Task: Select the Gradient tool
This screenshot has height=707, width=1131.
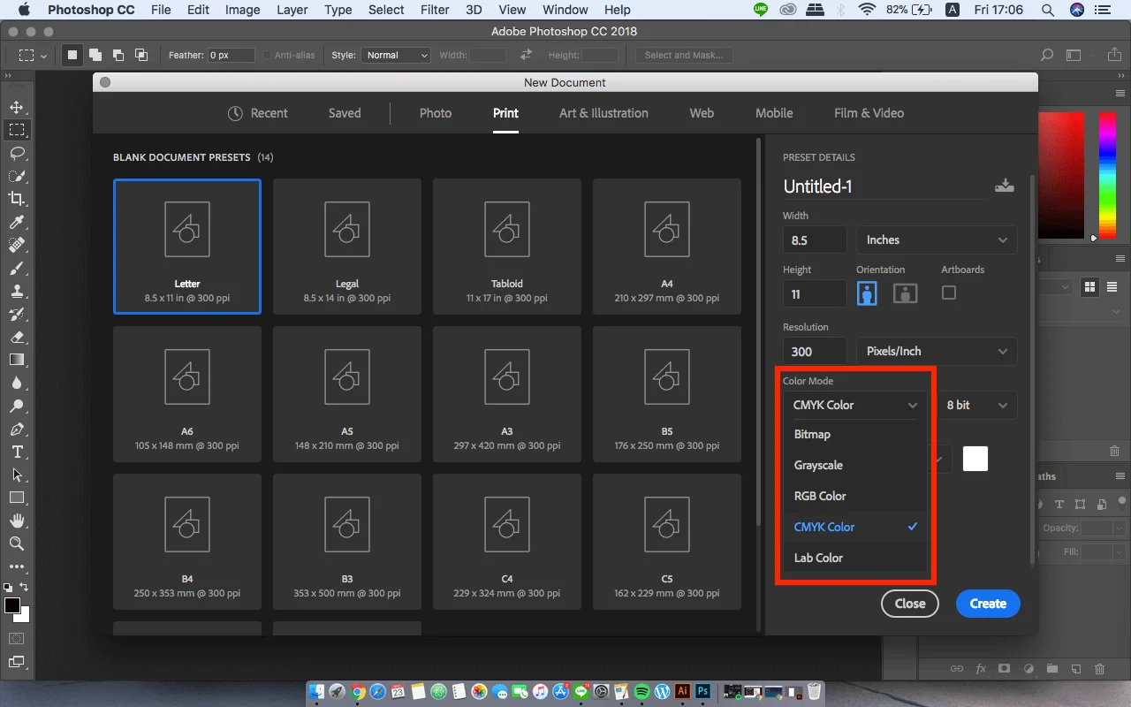Action: [x=16, y=360]
